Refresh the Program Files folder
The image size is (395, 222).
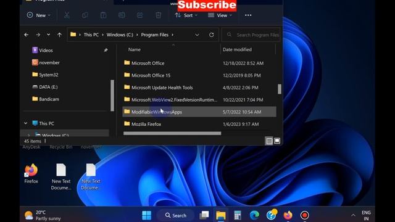coord(211,35)
